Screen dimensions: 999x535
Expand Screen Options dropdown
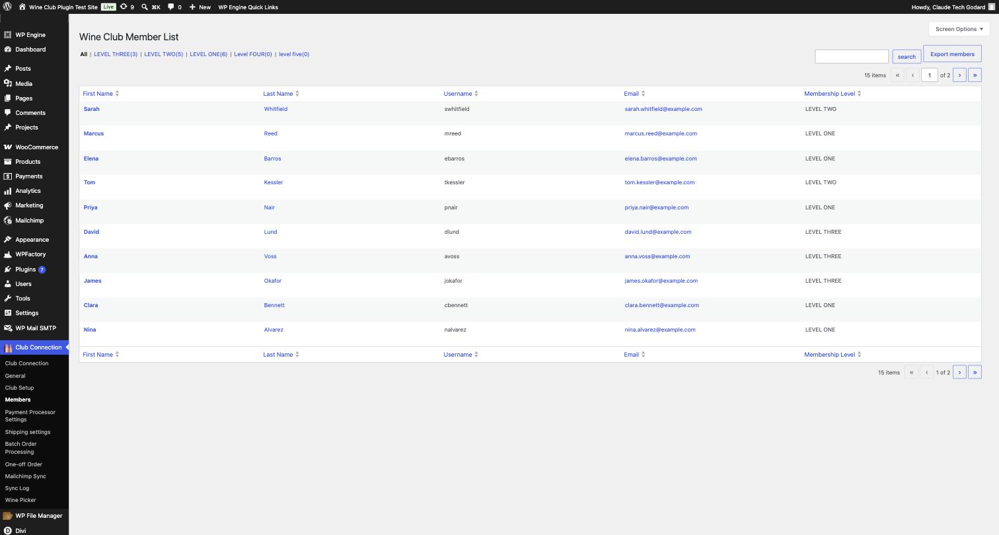pos(959,29)
